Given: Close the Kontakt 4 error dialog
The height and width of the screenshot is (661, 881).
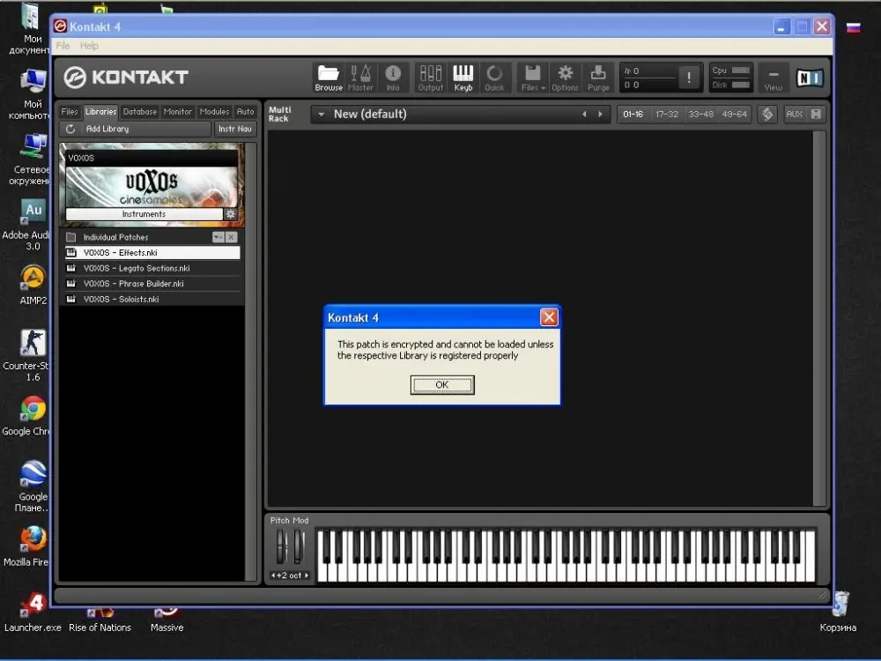Looking at the screenshot, I should (549, 317).
